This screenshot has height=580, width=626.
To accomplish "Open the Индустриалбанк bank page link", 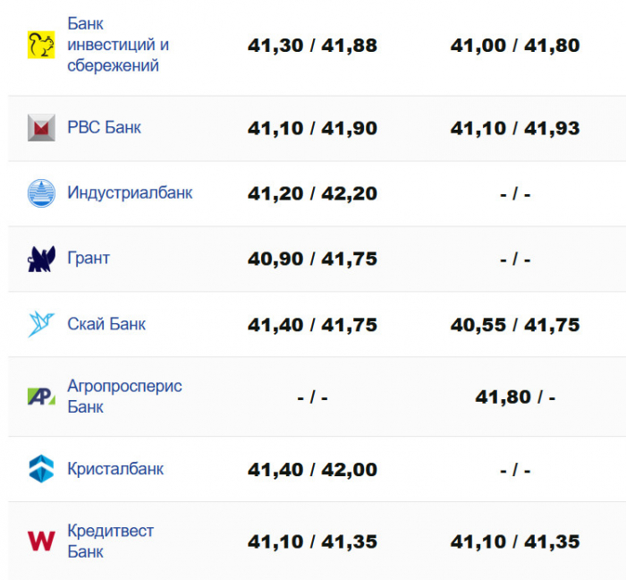I will (x=130, y=193).
